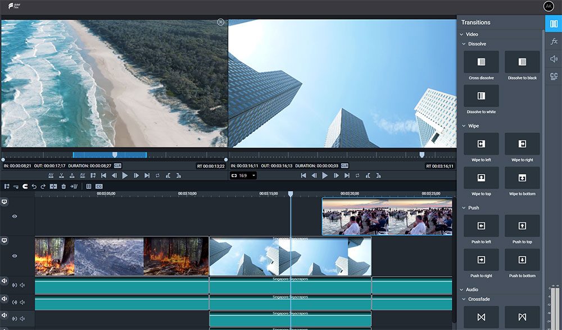Collapse the Push transitions section
The width and height of the screenshot is (562, 330).
[x=463, y=208]
